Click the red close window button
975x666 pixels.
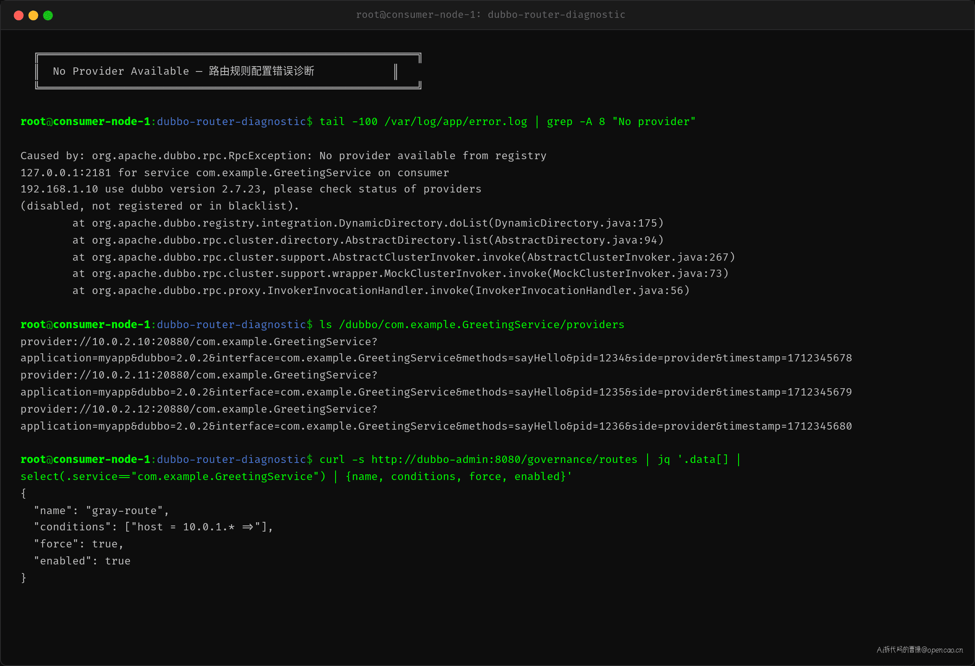pos(18,15)
